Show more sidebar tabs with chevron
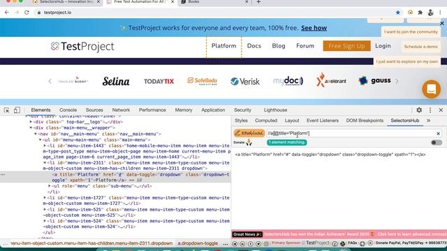The image size is (447, 251). [428, 121]
